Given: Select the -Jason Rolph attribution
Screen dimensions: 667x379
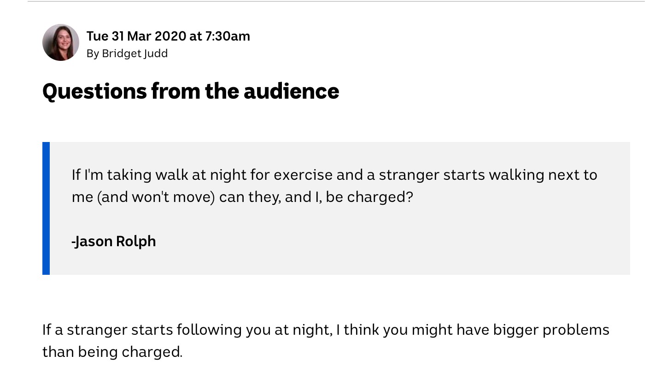Looking at the screenshot, I should [114, 241].
